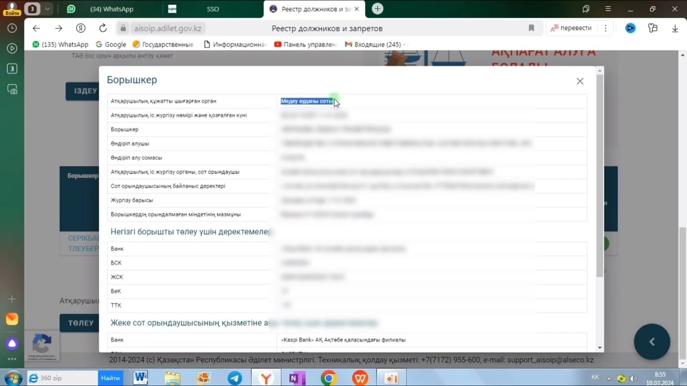Click the ТӨЛЕУ payment button behind dialog
This screenshot has width=687, height=386.
point(81,323)
